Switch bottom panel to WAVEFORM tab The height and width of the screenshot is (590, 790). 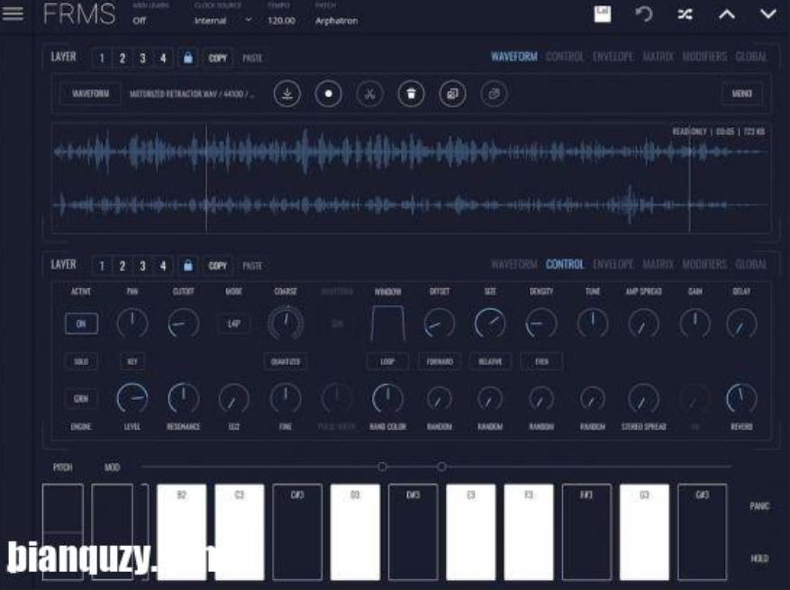[x=513, y=264]
